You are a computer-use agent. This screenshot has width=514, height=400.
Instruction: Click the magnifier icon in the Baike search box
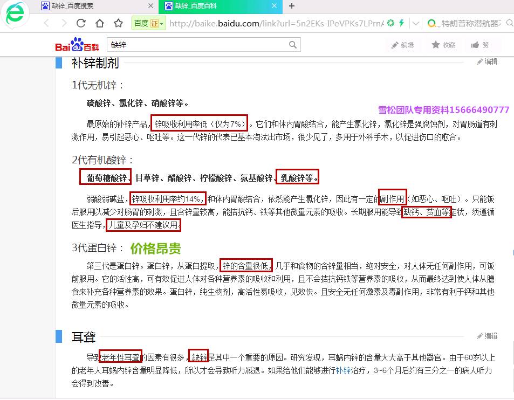(x=292, y=45)
